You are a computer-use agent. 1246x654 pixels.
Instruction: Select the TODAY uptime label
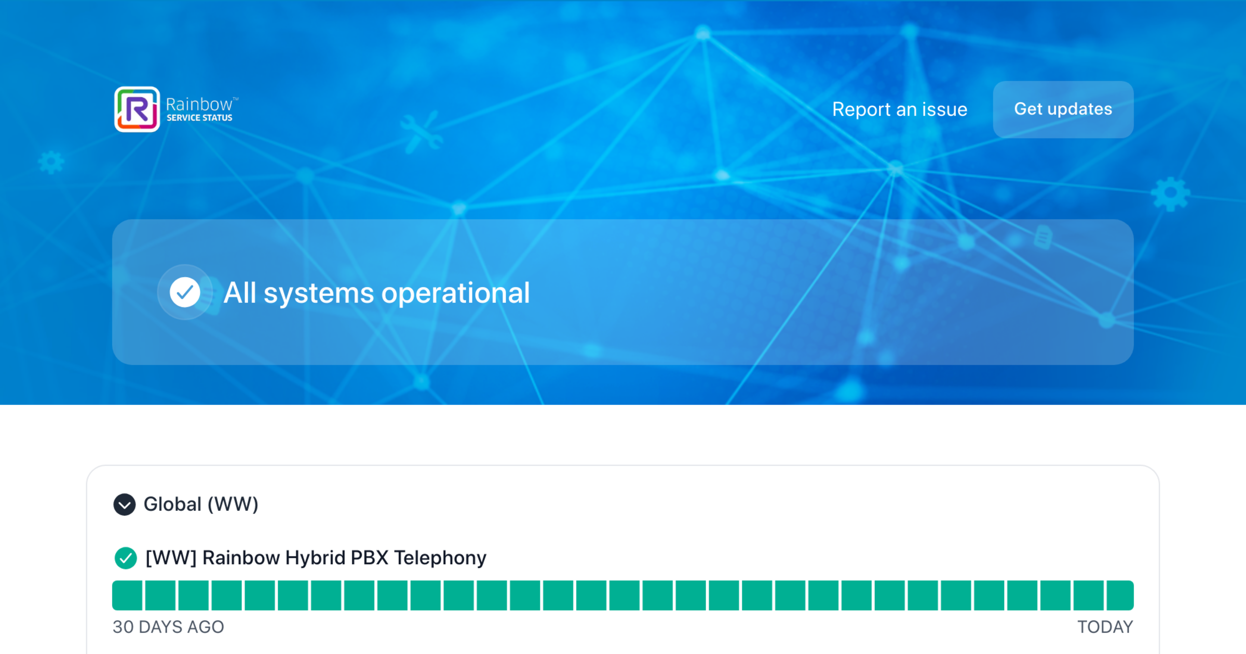[1103, 626]
